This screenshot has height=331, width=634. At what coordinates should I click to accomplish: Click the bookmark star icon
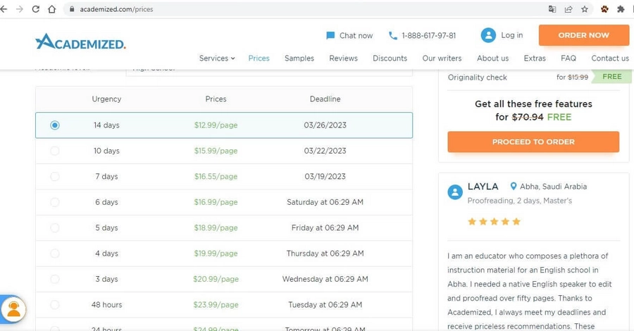tap(584, 9)
